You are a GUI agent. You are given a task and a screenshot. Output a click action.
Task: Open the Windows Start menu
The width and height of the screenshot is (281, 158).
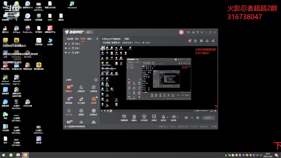pyautogui.click(x=4, y=155)
